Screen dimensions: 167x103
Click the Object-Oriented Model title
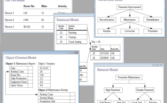(21, 58)
